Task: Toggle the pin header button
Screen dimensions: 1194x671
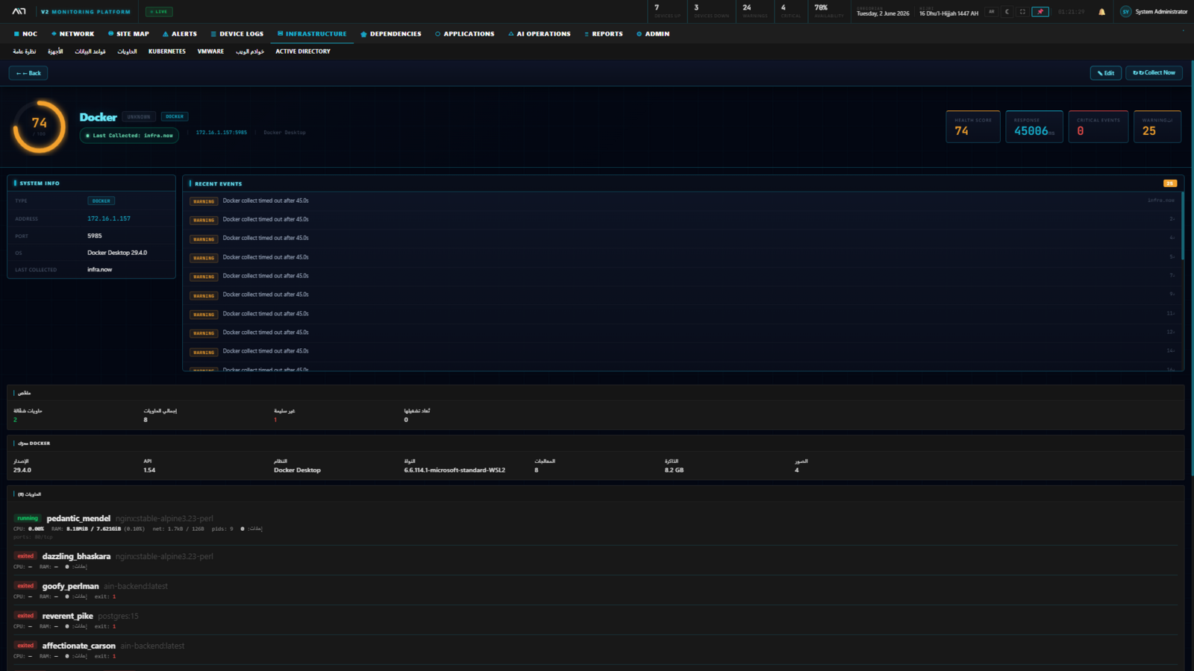Action: point(1040,12)
